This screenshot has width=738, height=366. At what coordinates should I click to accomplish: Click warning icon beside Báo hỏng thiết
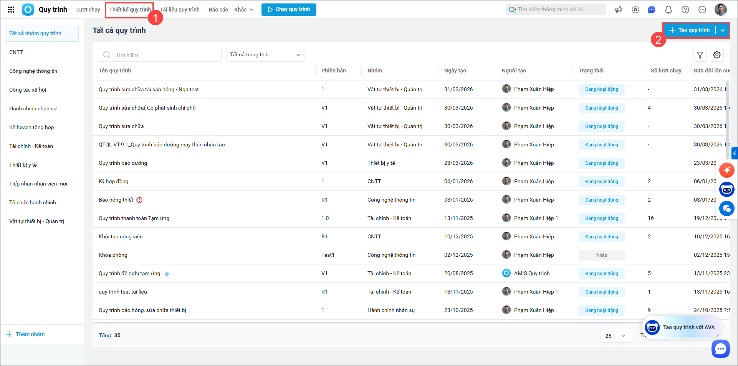coord(139,200)
